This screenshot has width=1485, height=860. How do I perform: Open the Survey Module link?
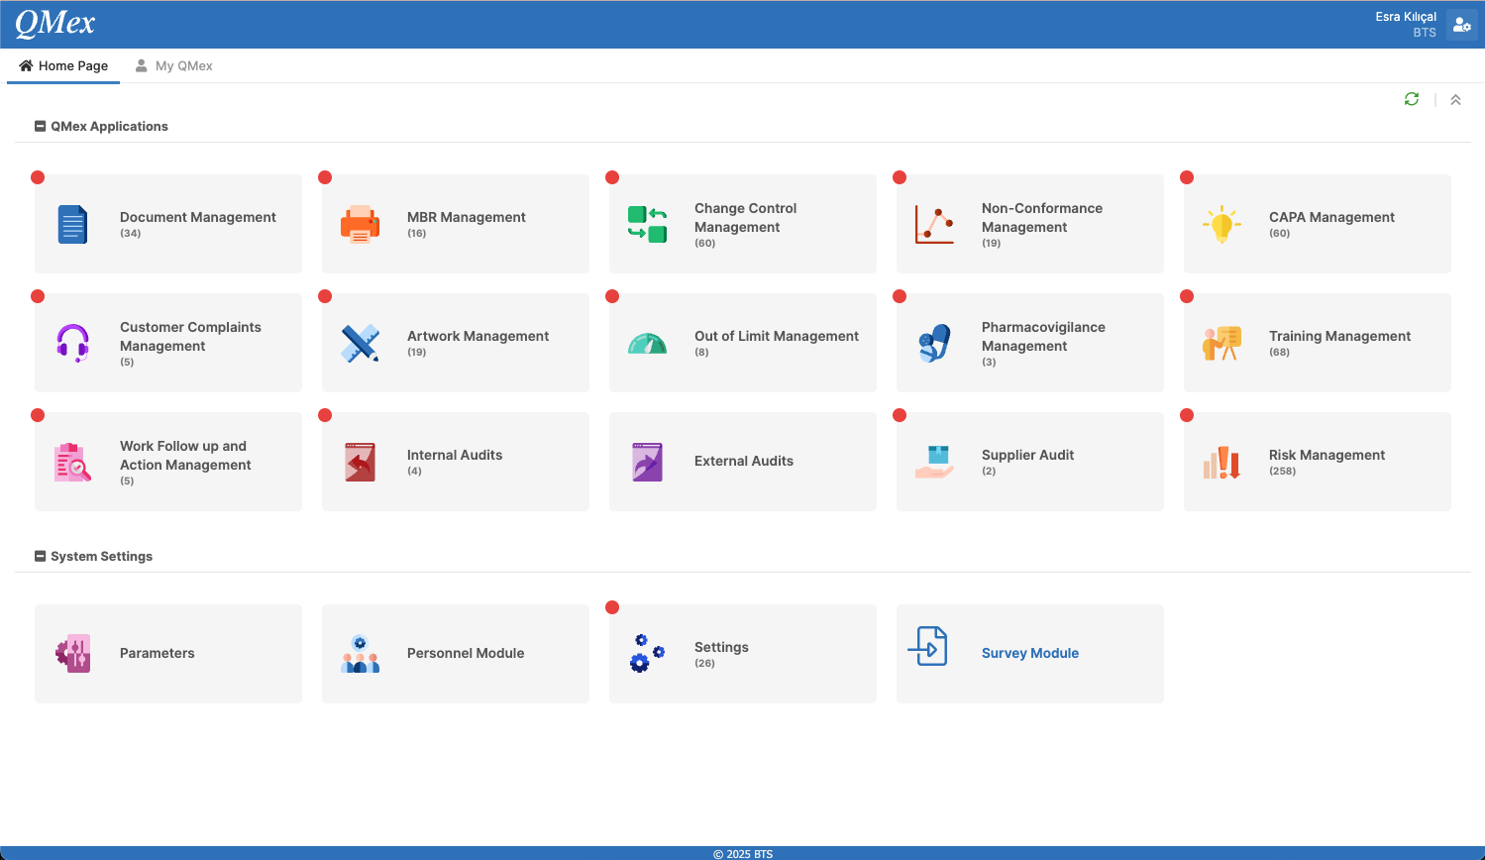[1030, 653]
